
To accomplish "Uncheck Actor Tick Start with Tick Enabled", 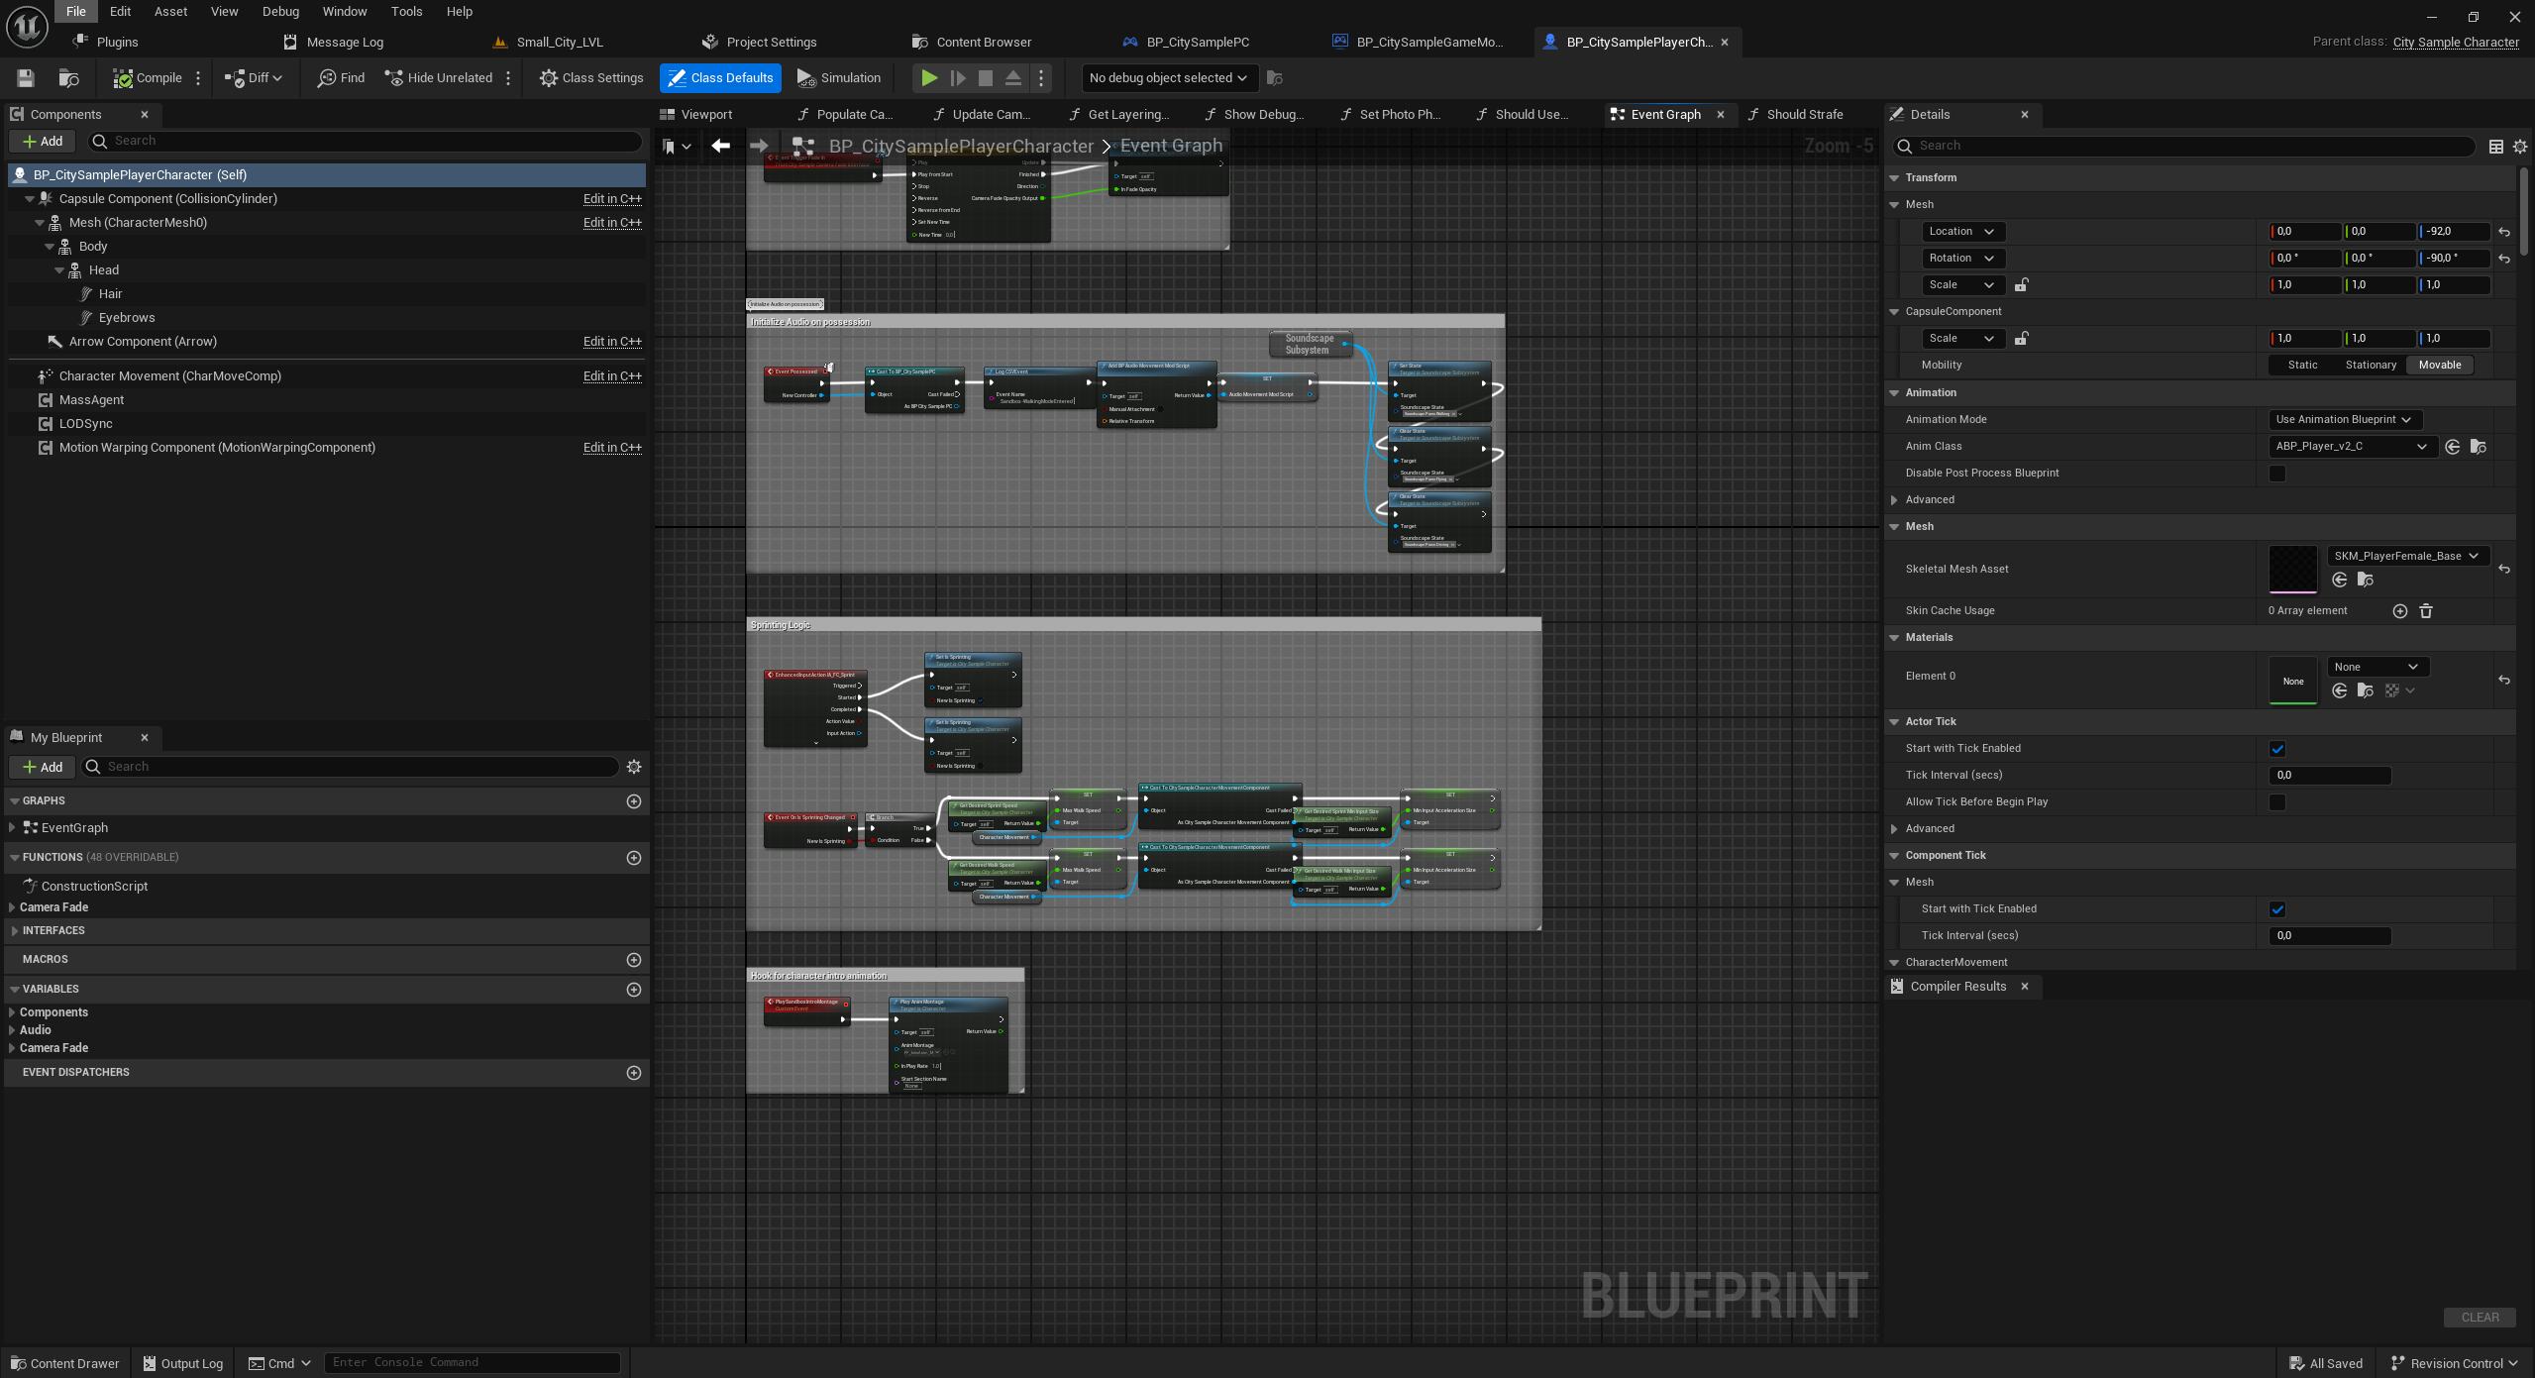I will (2277, 749).
